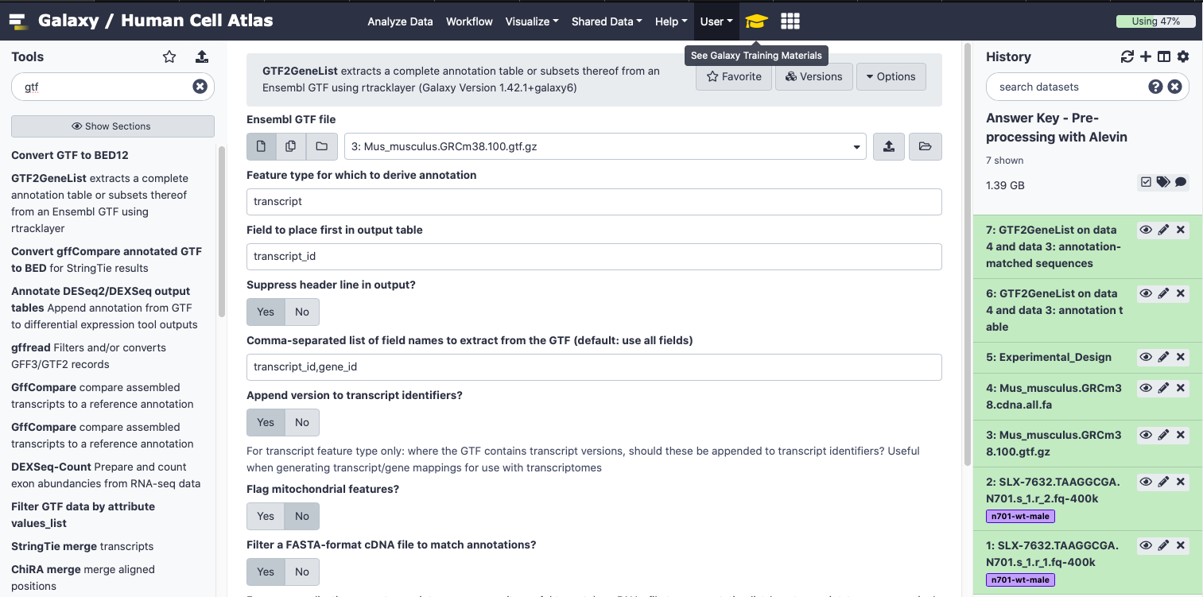
Task: Open the User menu
Action: [x=716, y=21]
